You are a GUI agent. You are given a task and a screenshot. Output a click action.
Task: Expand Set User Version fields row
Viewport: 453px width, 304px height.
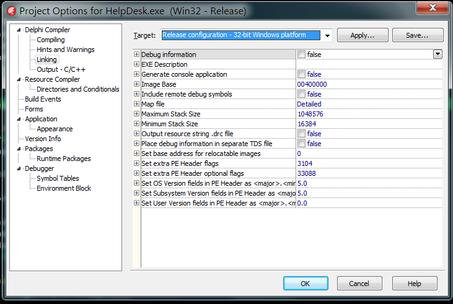tap(137, 203)
